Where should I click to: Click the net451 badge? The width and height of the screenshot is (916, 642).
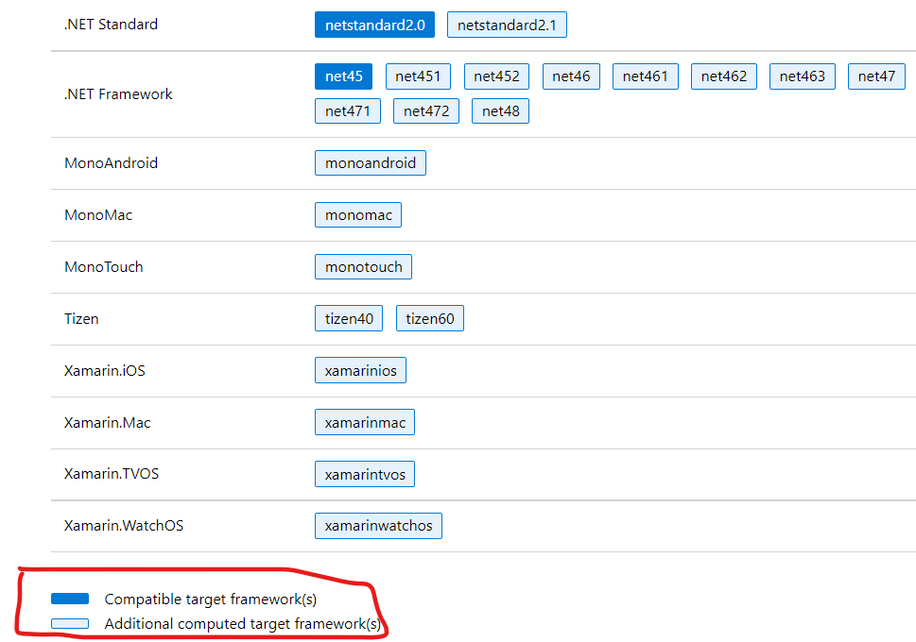(x=418, y=76)
